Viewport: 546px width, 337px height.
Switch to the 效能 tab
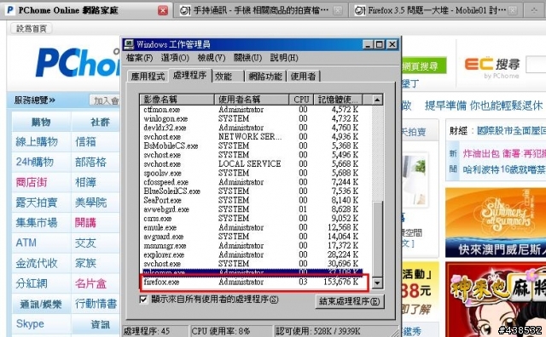click(x=228, y=77)
